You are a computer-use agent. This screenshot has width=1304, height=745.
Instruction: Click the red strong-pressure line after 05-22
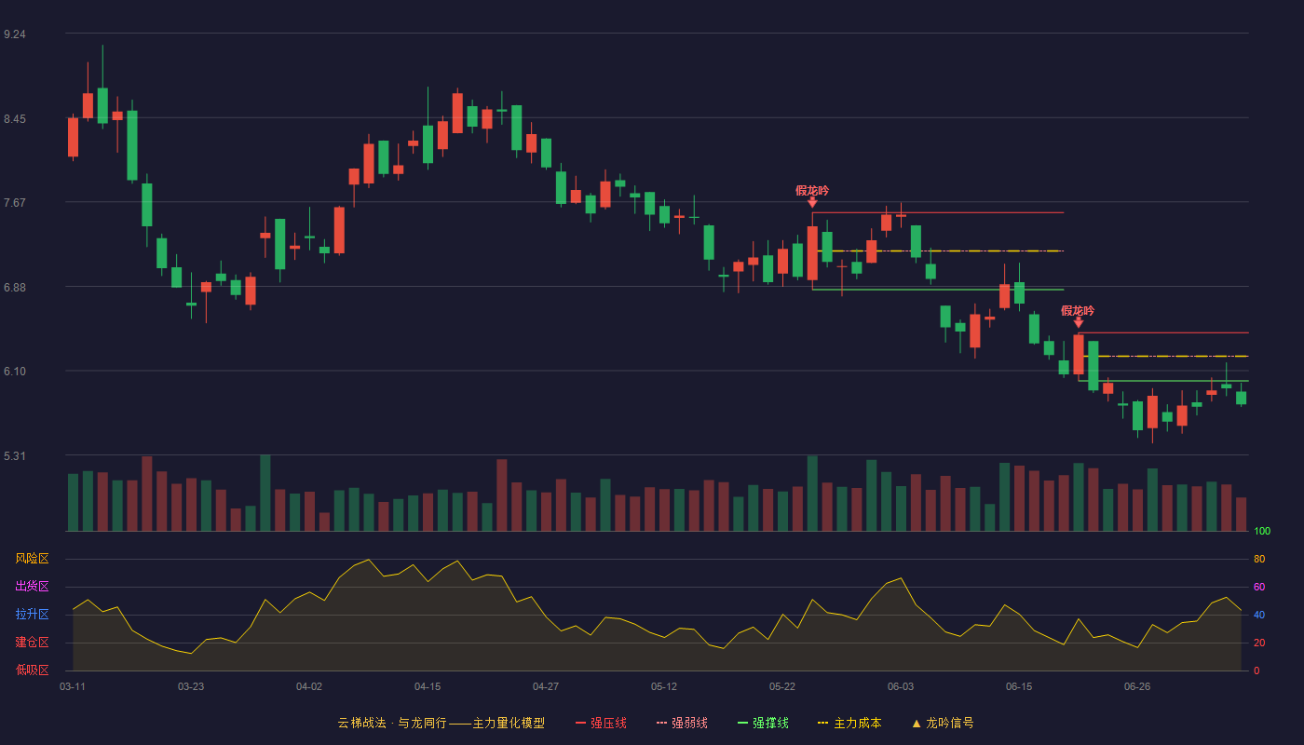[938, 212]
